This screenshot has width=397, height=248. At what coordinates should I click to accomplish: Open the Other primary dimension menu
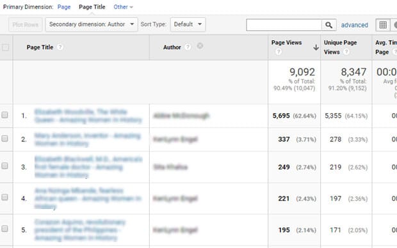tap(123, 7)
